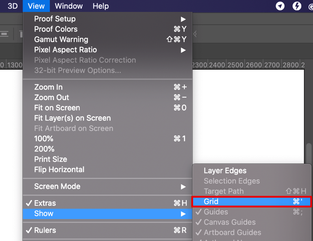Choose Flip Horizontal option
The height and width of the screenshot is (241, 313).
coord(59,170)
